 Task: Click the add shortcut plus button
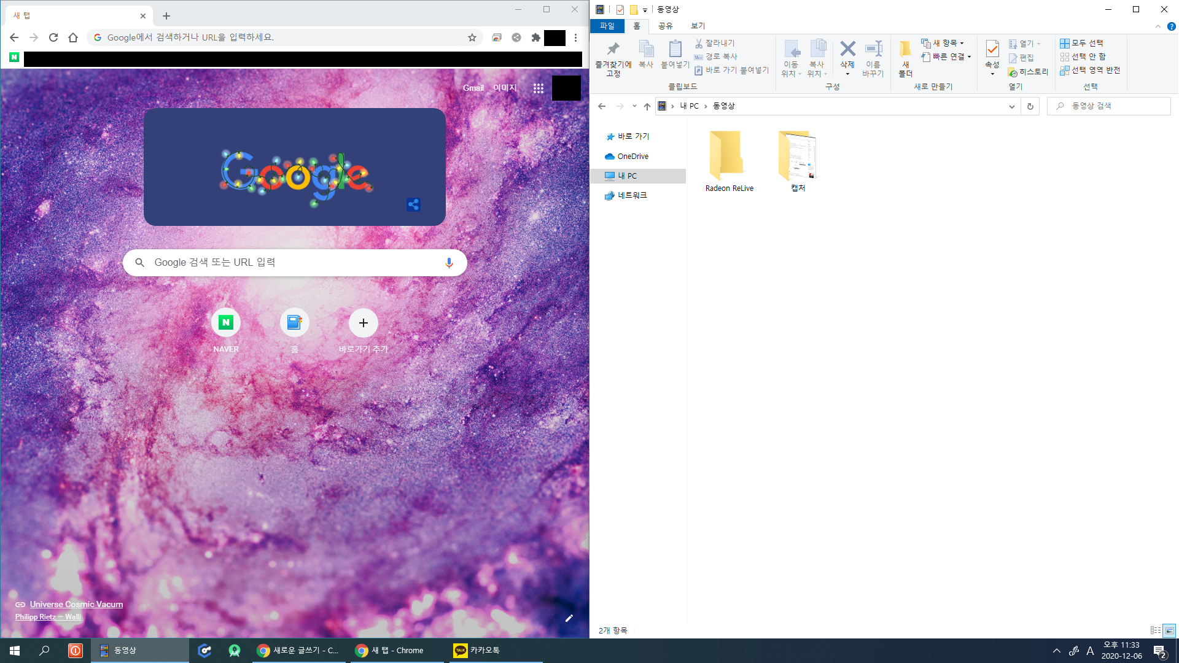tap(364, 323)
